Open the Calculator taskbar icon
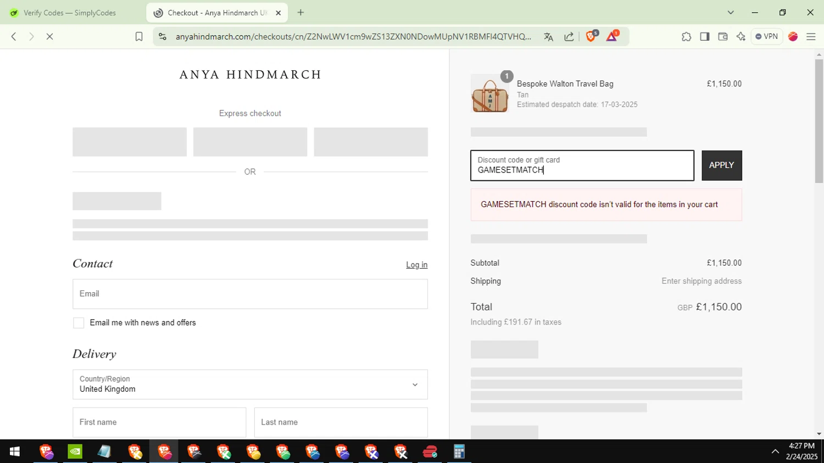 coord(459,451)
